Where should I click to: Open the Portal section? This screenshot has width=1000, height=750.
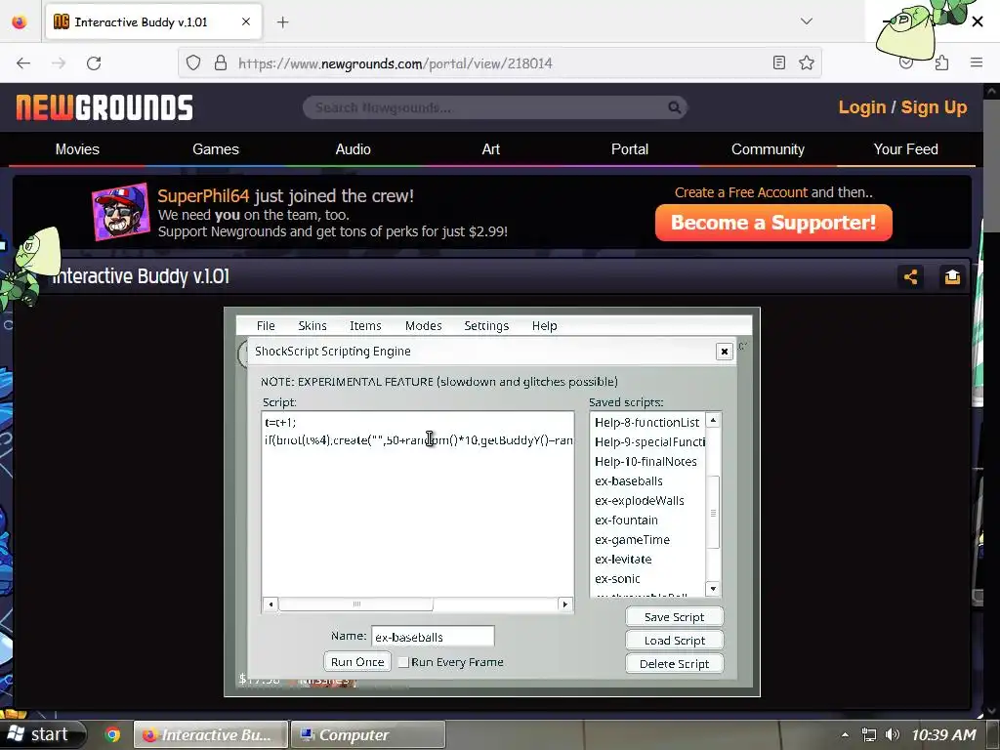(x=630, y=149)
